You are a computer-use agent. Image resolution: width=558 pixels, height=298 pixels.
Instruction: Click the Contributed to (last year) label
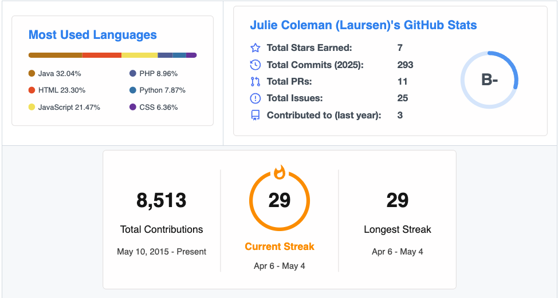[324, 116]
